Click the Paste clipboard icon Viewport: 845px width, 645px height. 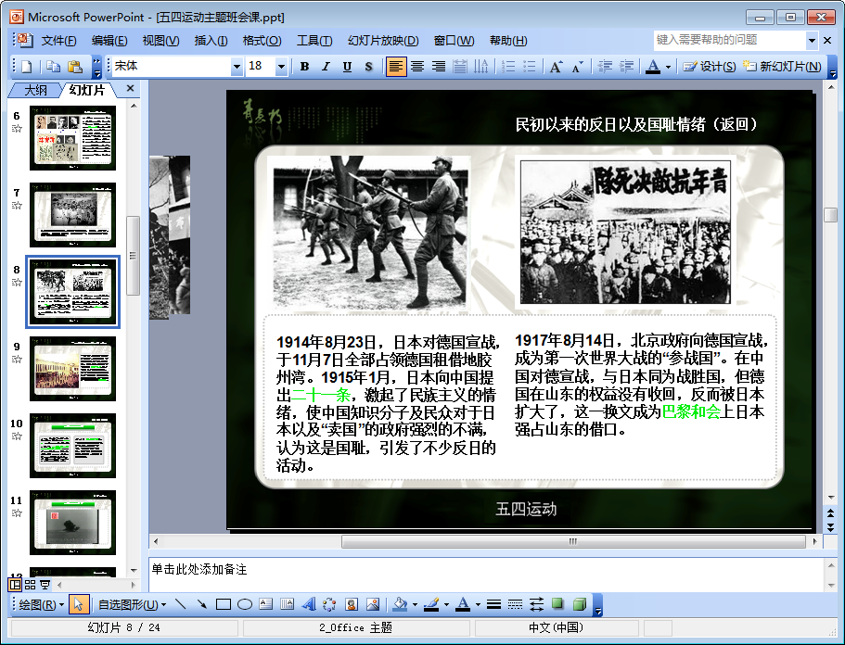coord(75,66)
